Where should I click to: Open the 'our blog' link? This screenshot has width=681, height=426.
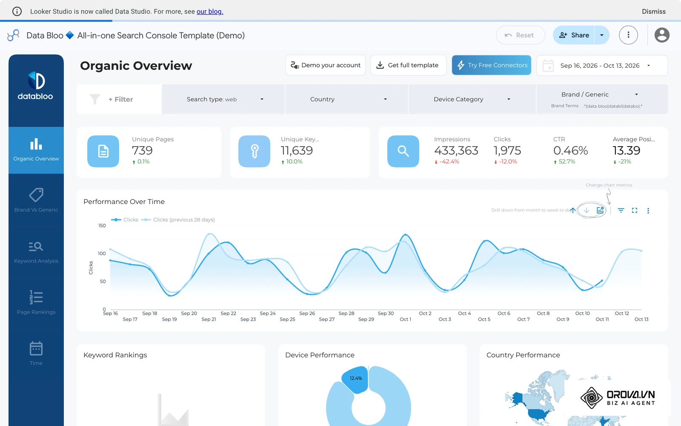click(x=210, y=12)
